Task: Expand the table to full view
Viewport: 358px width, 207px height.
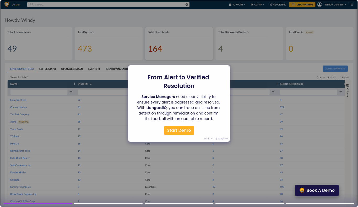Action: [344, 77]
